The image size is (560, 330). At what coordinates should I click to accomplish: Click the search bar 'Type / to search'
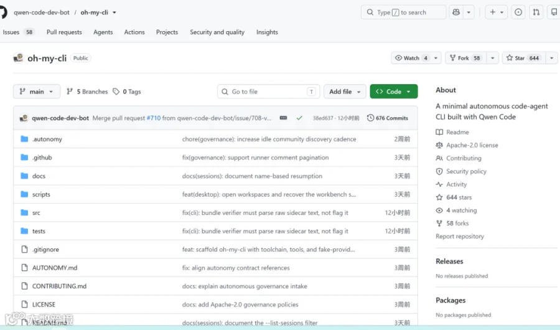tap(403, 12)
